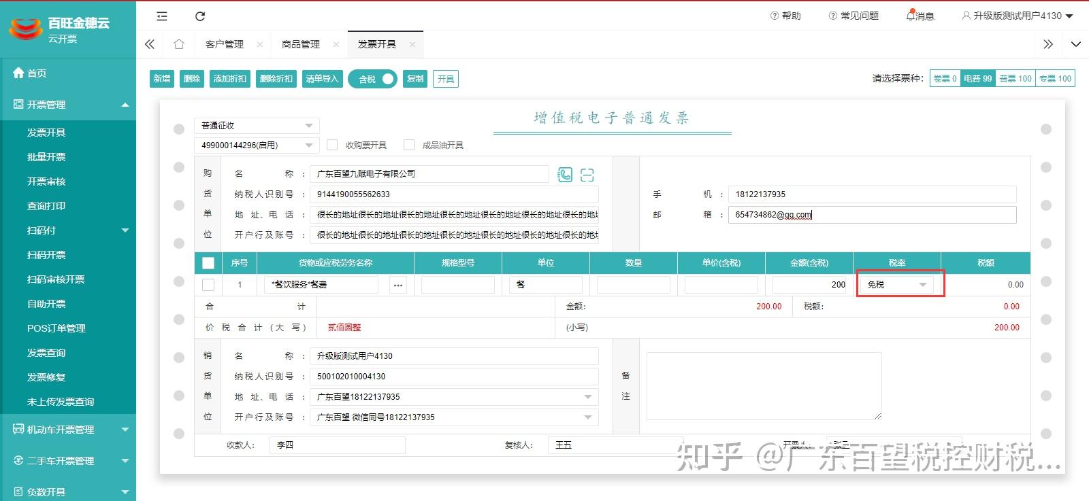This screenshot has width=1089, height=501.
Task: Open the item picker ellipsis button
Action: 398,285
